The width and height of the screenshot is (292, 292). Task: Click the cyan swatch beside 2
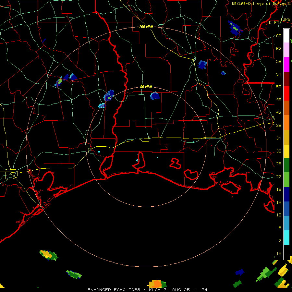pos(286,238)
